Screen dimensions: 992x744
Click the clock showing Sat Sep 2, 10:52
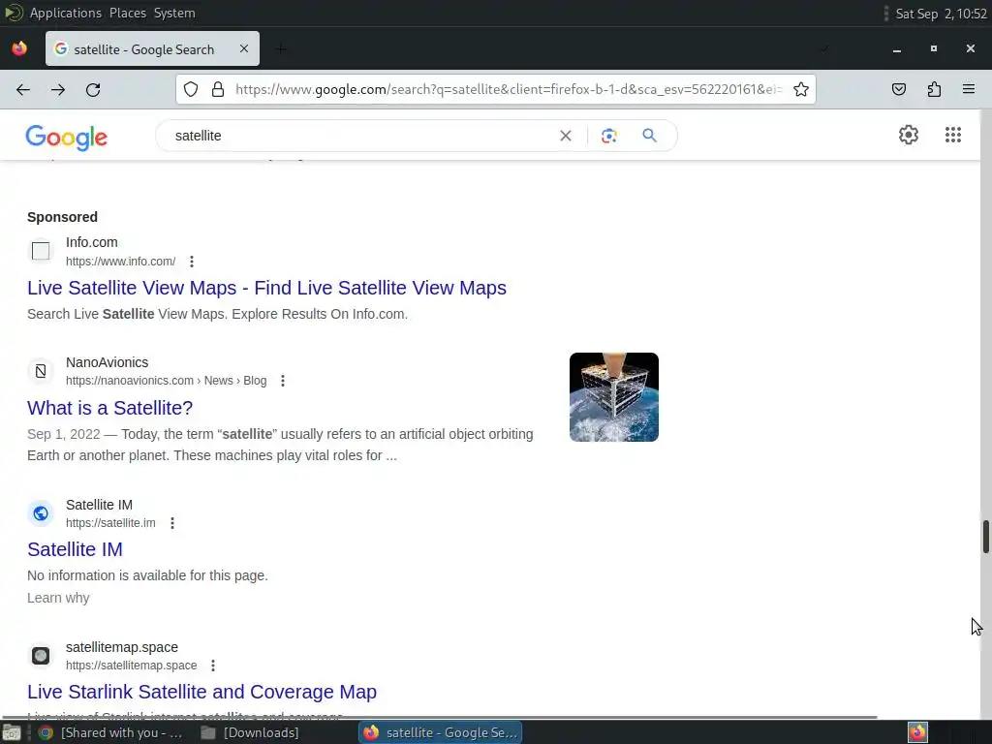(941, 14)
